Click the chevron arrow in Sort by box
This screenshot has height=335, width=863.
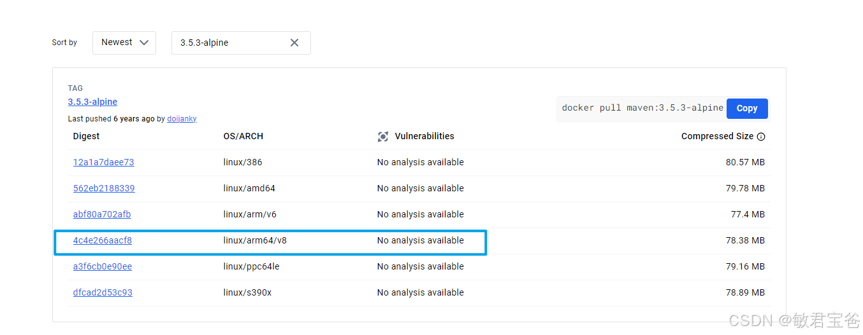click(x=143, y=43)
